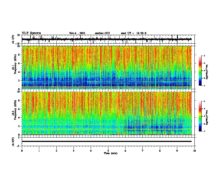Click the "2" kHz tick on ch.1 frequency axis
This screenshot has width=219, height=169.
(x=19, y=81)
